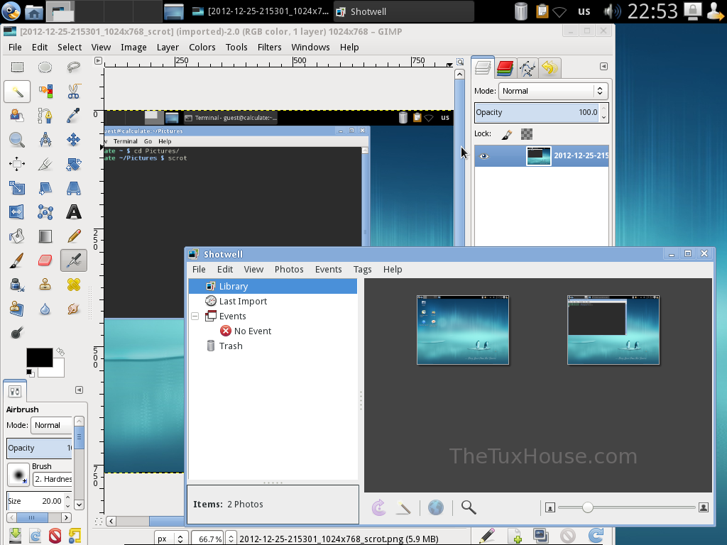Toggle Lock pixels brush icon in Layers
The width and height of the screenshot is (727, 545).
507,133
